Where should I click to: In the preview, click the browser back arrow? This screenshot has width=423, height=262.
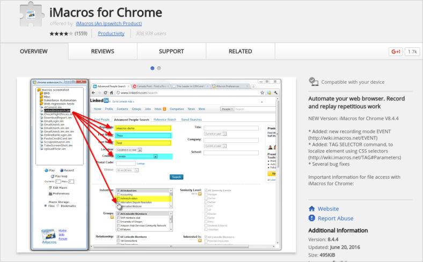(x=93, y=92)
